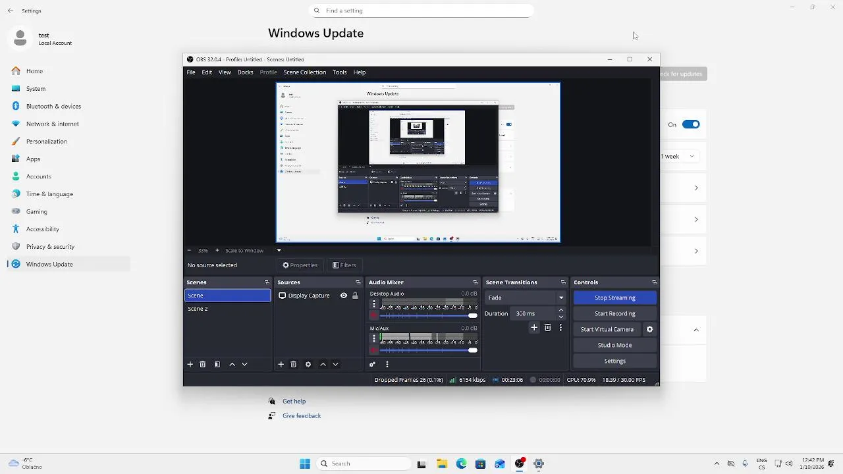
Task: Add a new scene with the plus icon
Action: [190, 364]
